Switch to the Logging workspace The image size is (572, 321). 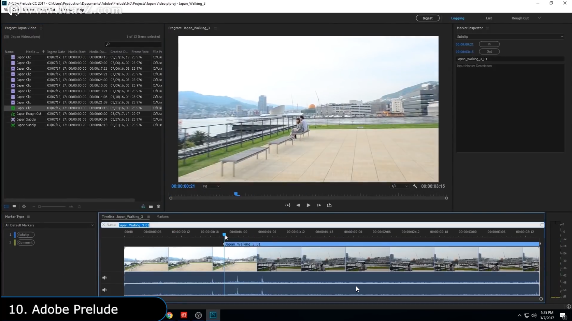coord(458,18)
